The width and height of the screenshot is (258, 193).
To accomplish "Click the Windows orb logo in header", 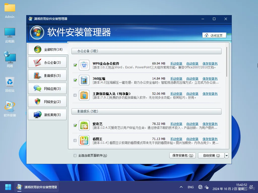I will pos(37,32).
